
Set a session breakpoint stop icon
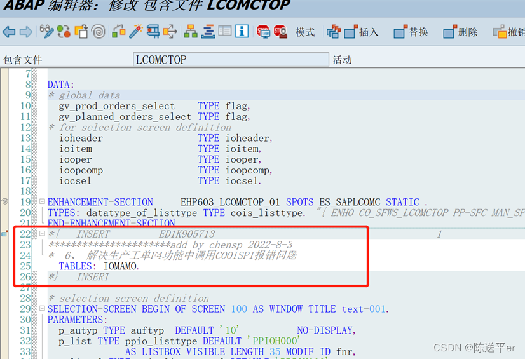[x=263, y=32]
